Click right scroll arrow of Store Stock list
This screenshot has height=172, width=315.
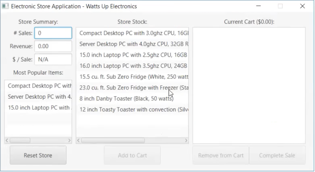point(186,141)
